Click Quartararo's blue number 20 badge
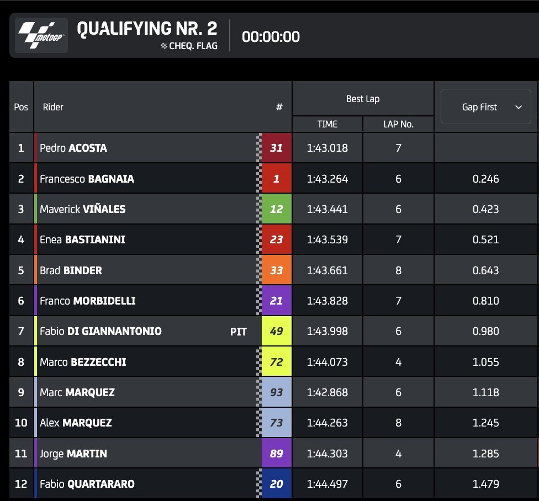The width and height of the screenshot is (539, 501). point(276,484)
